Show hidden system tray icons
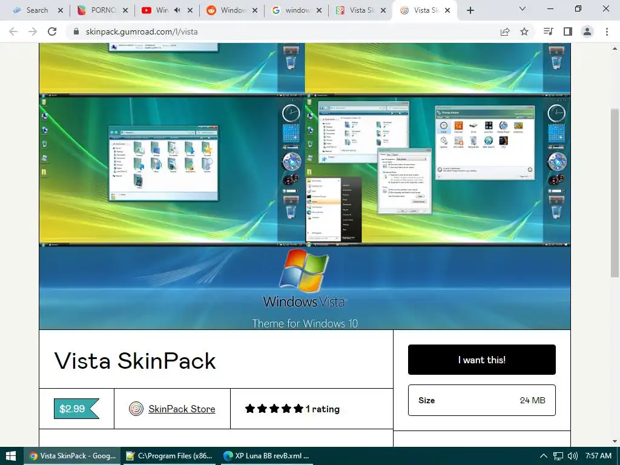Viewport: 620px width, 465px height. pos(544,456)
